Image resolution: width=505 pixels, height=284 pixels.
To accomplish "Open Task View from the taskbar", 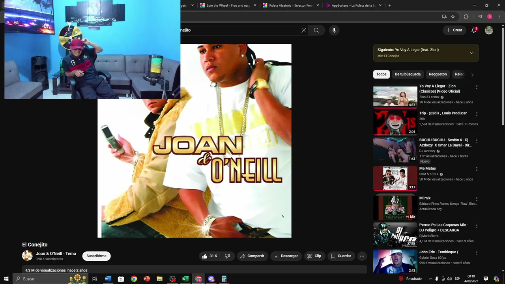I will tap(95, 279).
